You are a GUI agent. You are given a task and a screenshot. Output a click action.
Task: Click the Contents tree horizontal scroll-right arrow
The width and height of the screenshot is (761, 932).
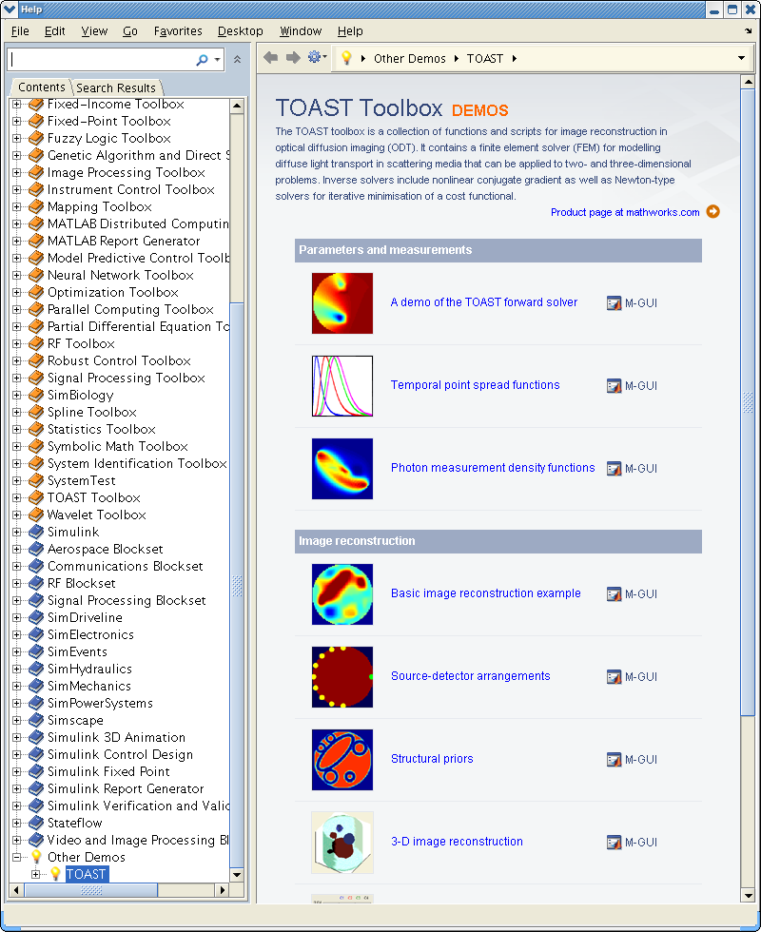[x=222, y=890]
